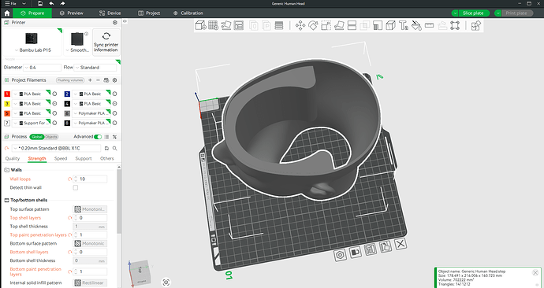
Task: Click the red filament 1 color swatch
Action: (7, 94)
